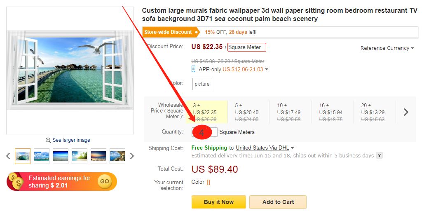
Task: Click the gold dollar coins icon
Action: (16, 181)
